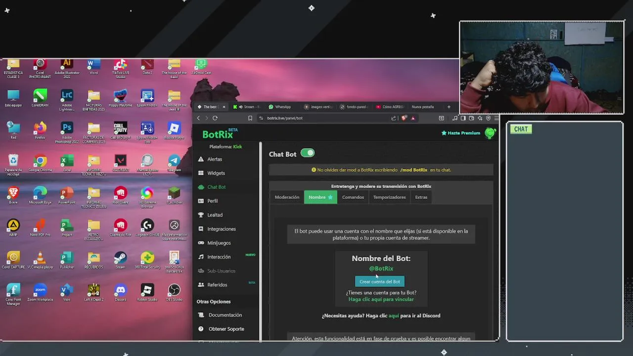
Task: Open Minijuegos in the sidebar
Action: (215, 243)
